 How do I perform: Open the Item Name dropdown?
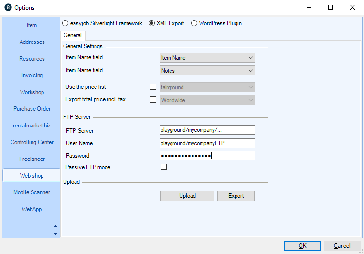pyautogui.click(x=207, y=58)
